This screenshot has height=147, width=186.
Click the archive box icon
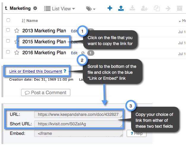tap(179, 8)
